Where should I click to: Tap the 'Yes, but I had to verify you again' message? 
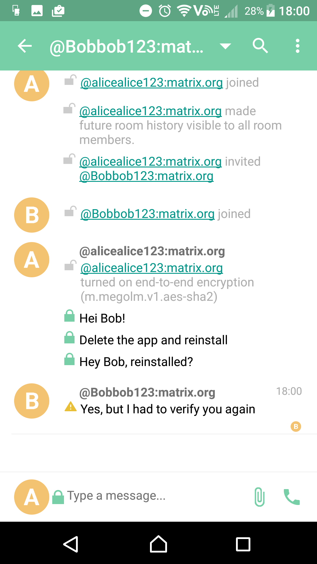coord(168,409)
